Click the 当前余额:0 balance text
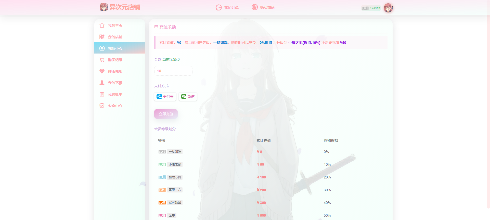 pos(171,59)
